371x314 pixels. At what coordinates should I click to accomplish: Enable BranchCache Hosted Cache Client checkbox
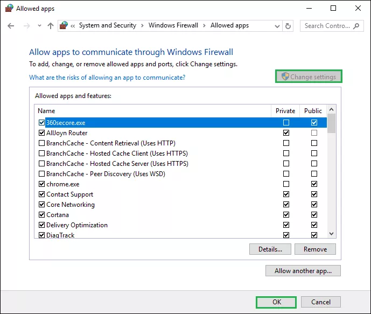[x=41, y=153]
